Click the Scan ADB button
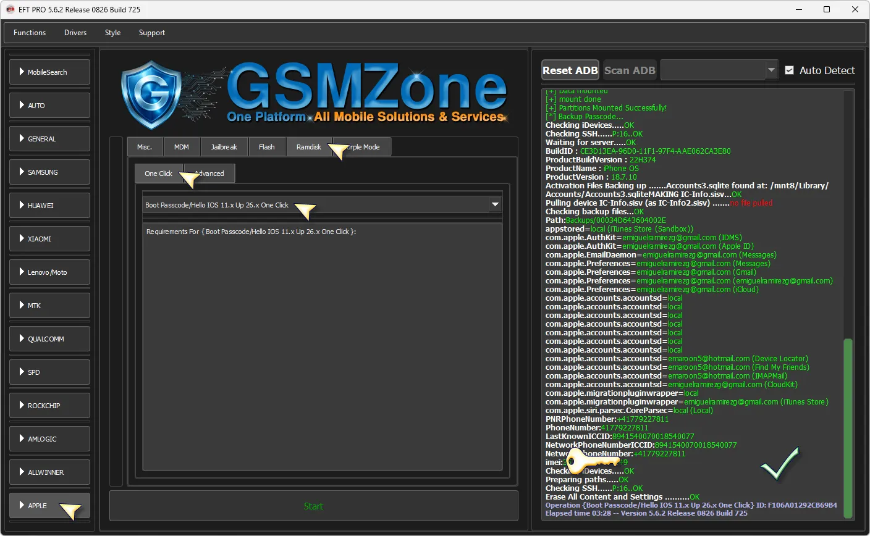The image size is (870, 536). [x=630, y=70]
